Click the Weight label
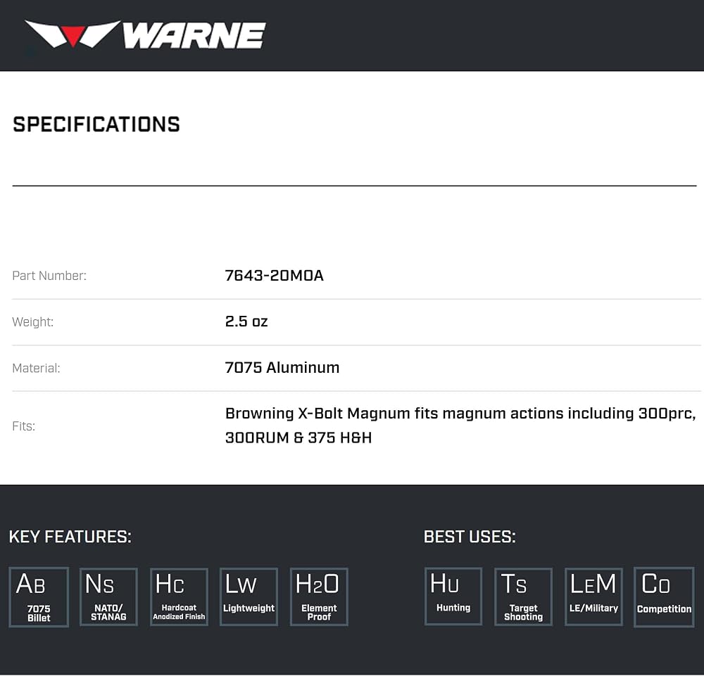 pyautogui.click(x=33, y=322)
